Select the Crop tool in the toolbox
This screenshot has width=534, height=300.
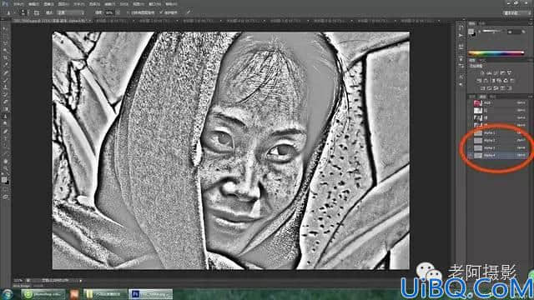(x=5, y=57)
